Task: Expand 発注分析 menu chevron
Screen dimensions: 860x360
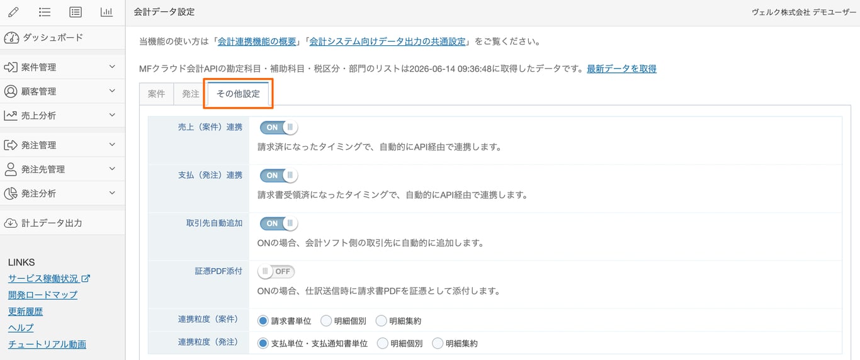Action: (112, 193)
